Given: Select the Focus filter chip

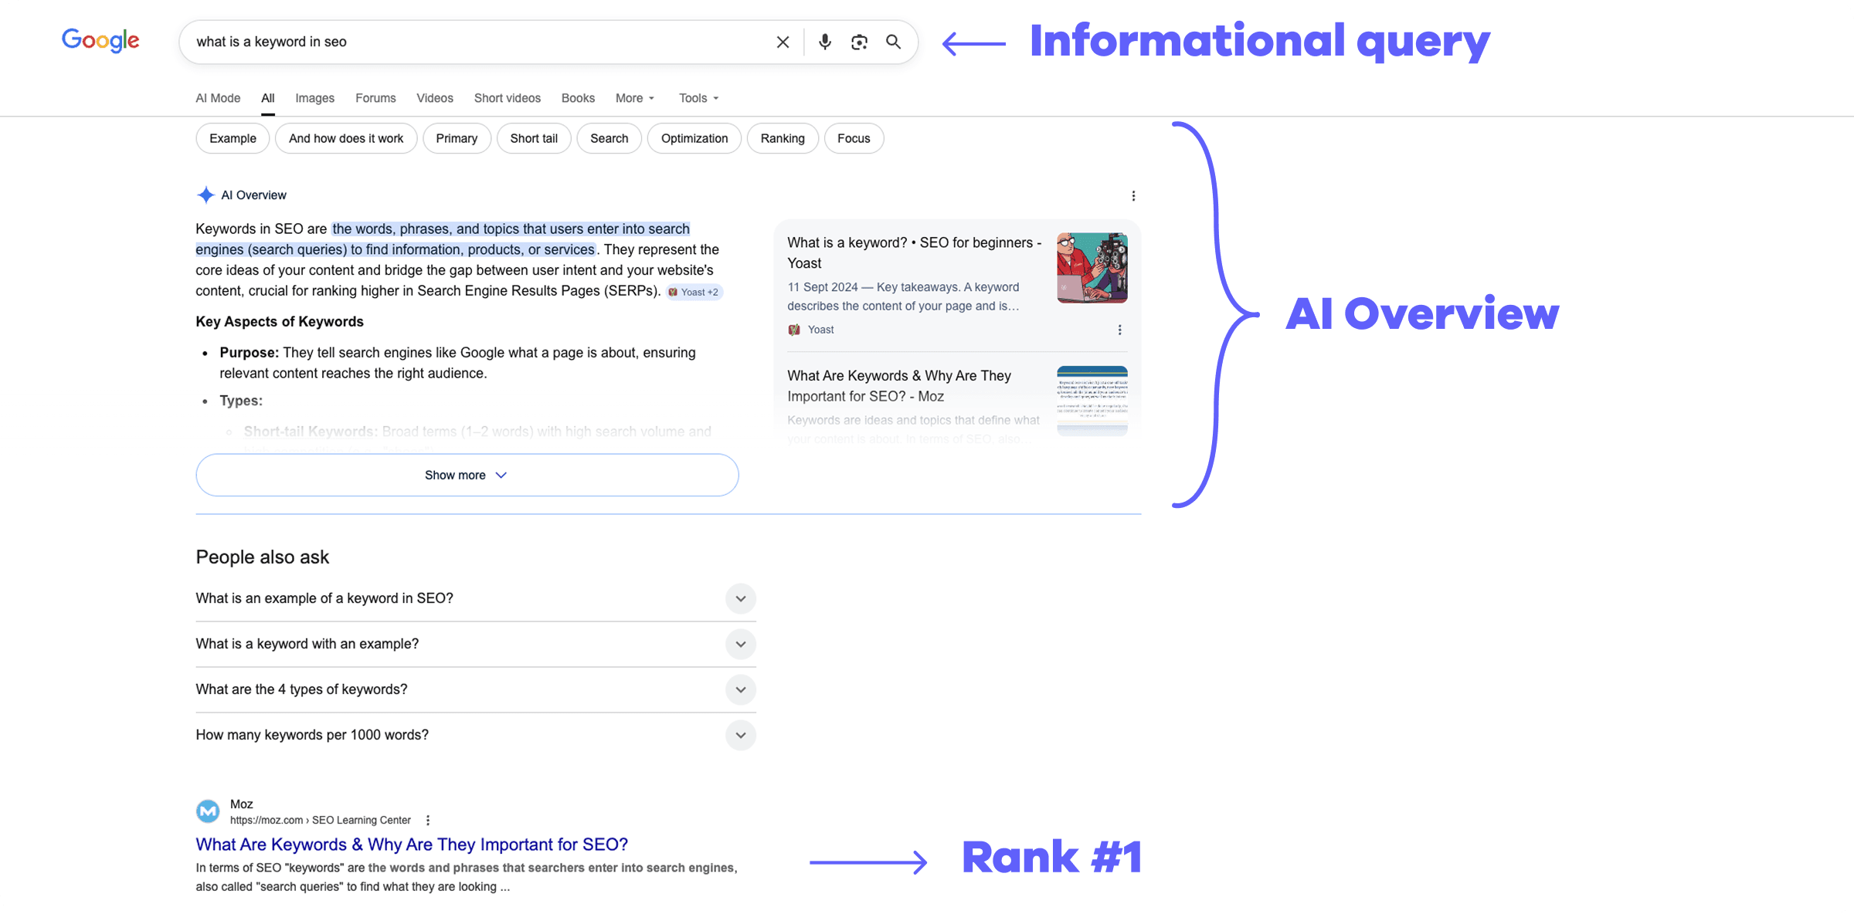Looking at the screenshot, I should pyautogui.click(x=854, y=138).
